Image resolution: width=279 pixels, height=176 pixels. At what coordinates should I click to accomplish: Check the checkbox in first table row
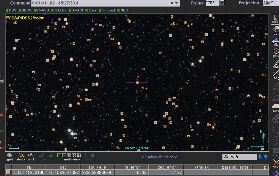click(8, 172)
